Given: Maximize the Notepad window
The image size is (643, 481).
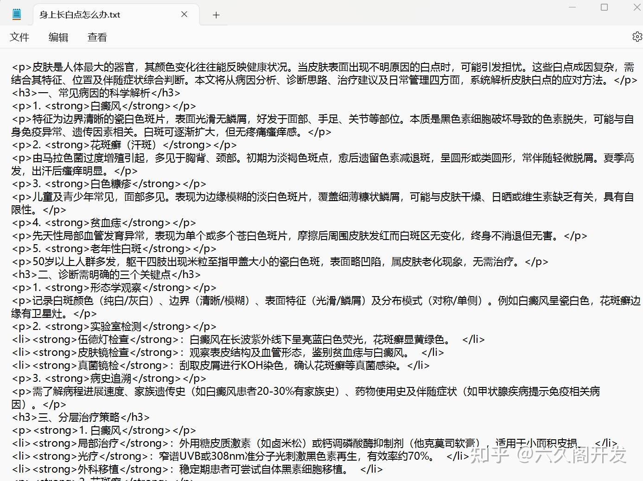Looking at the screenshot, I should [604, 7].
